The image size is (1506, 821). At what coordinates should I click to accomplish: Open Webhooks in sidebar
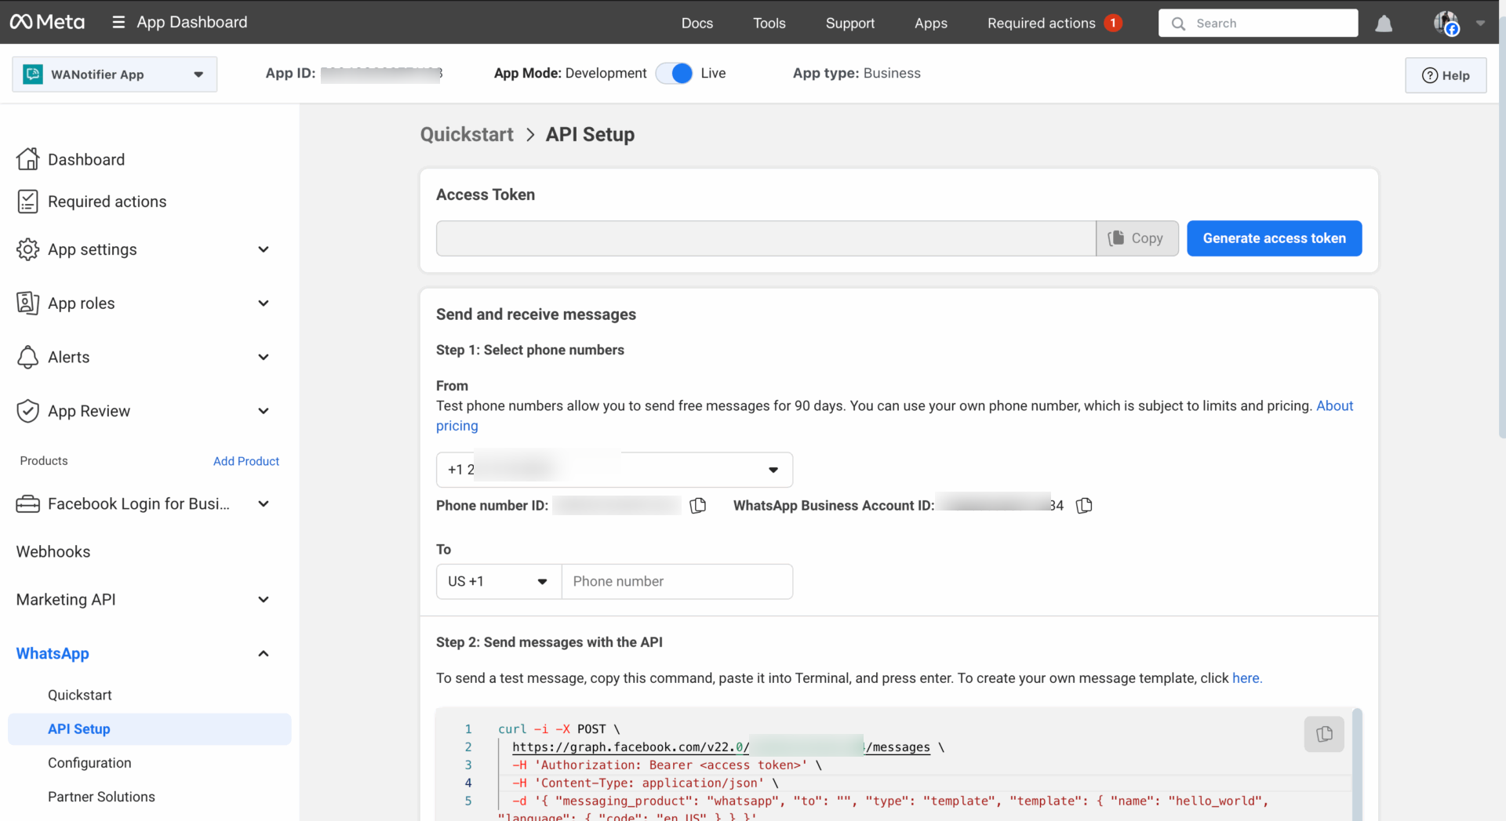(53, 551)
